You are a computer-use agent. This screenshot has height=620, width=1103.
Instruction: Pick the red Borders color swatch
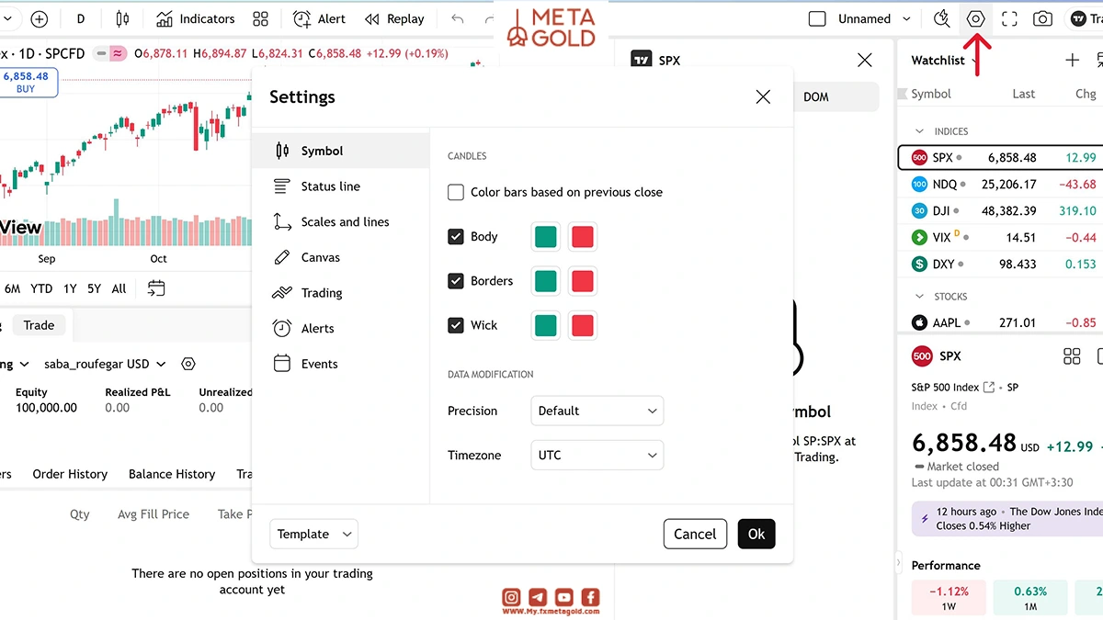(583, 281)
